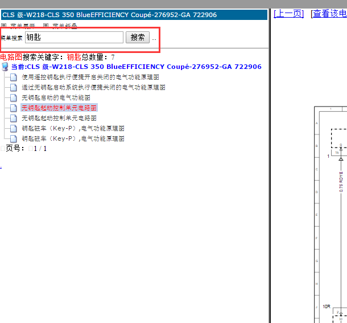Click the blue title bar CLS 级-W218-CLS 350
Viewport: 347px width, 323px height.
(134, 15)
